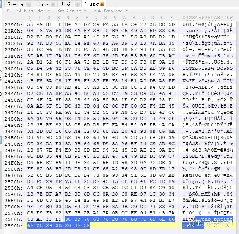Click byte 5D at end of row 2390h
This screenshot has height=234, width=239.
point(171,24)
